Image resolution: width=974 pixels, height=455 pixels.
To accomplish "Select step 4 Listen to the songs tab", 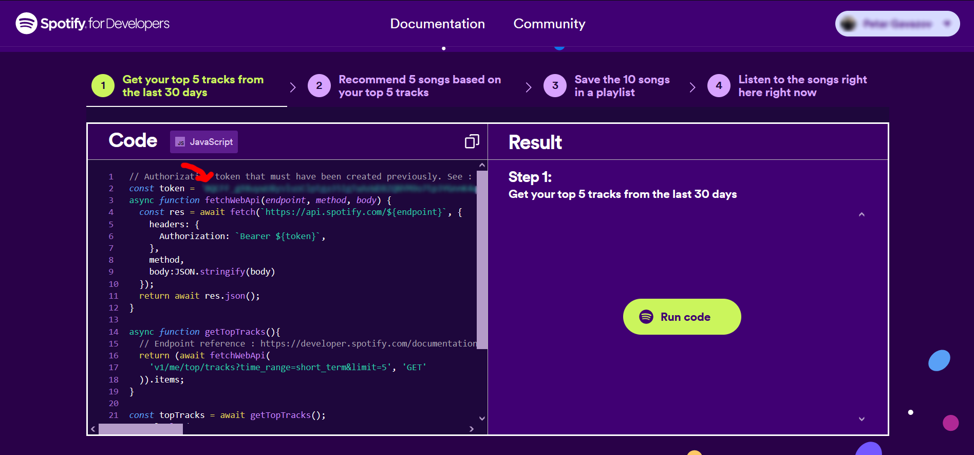I will coord(787,86).
